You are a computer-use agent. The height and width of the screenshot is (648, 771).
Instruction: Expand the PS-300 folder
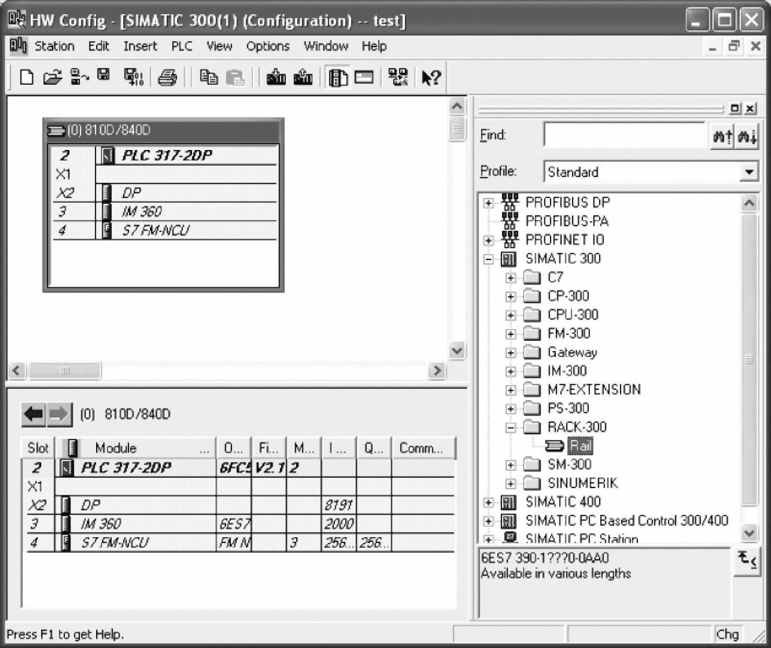pyautogui.click(x=511, y=409)
